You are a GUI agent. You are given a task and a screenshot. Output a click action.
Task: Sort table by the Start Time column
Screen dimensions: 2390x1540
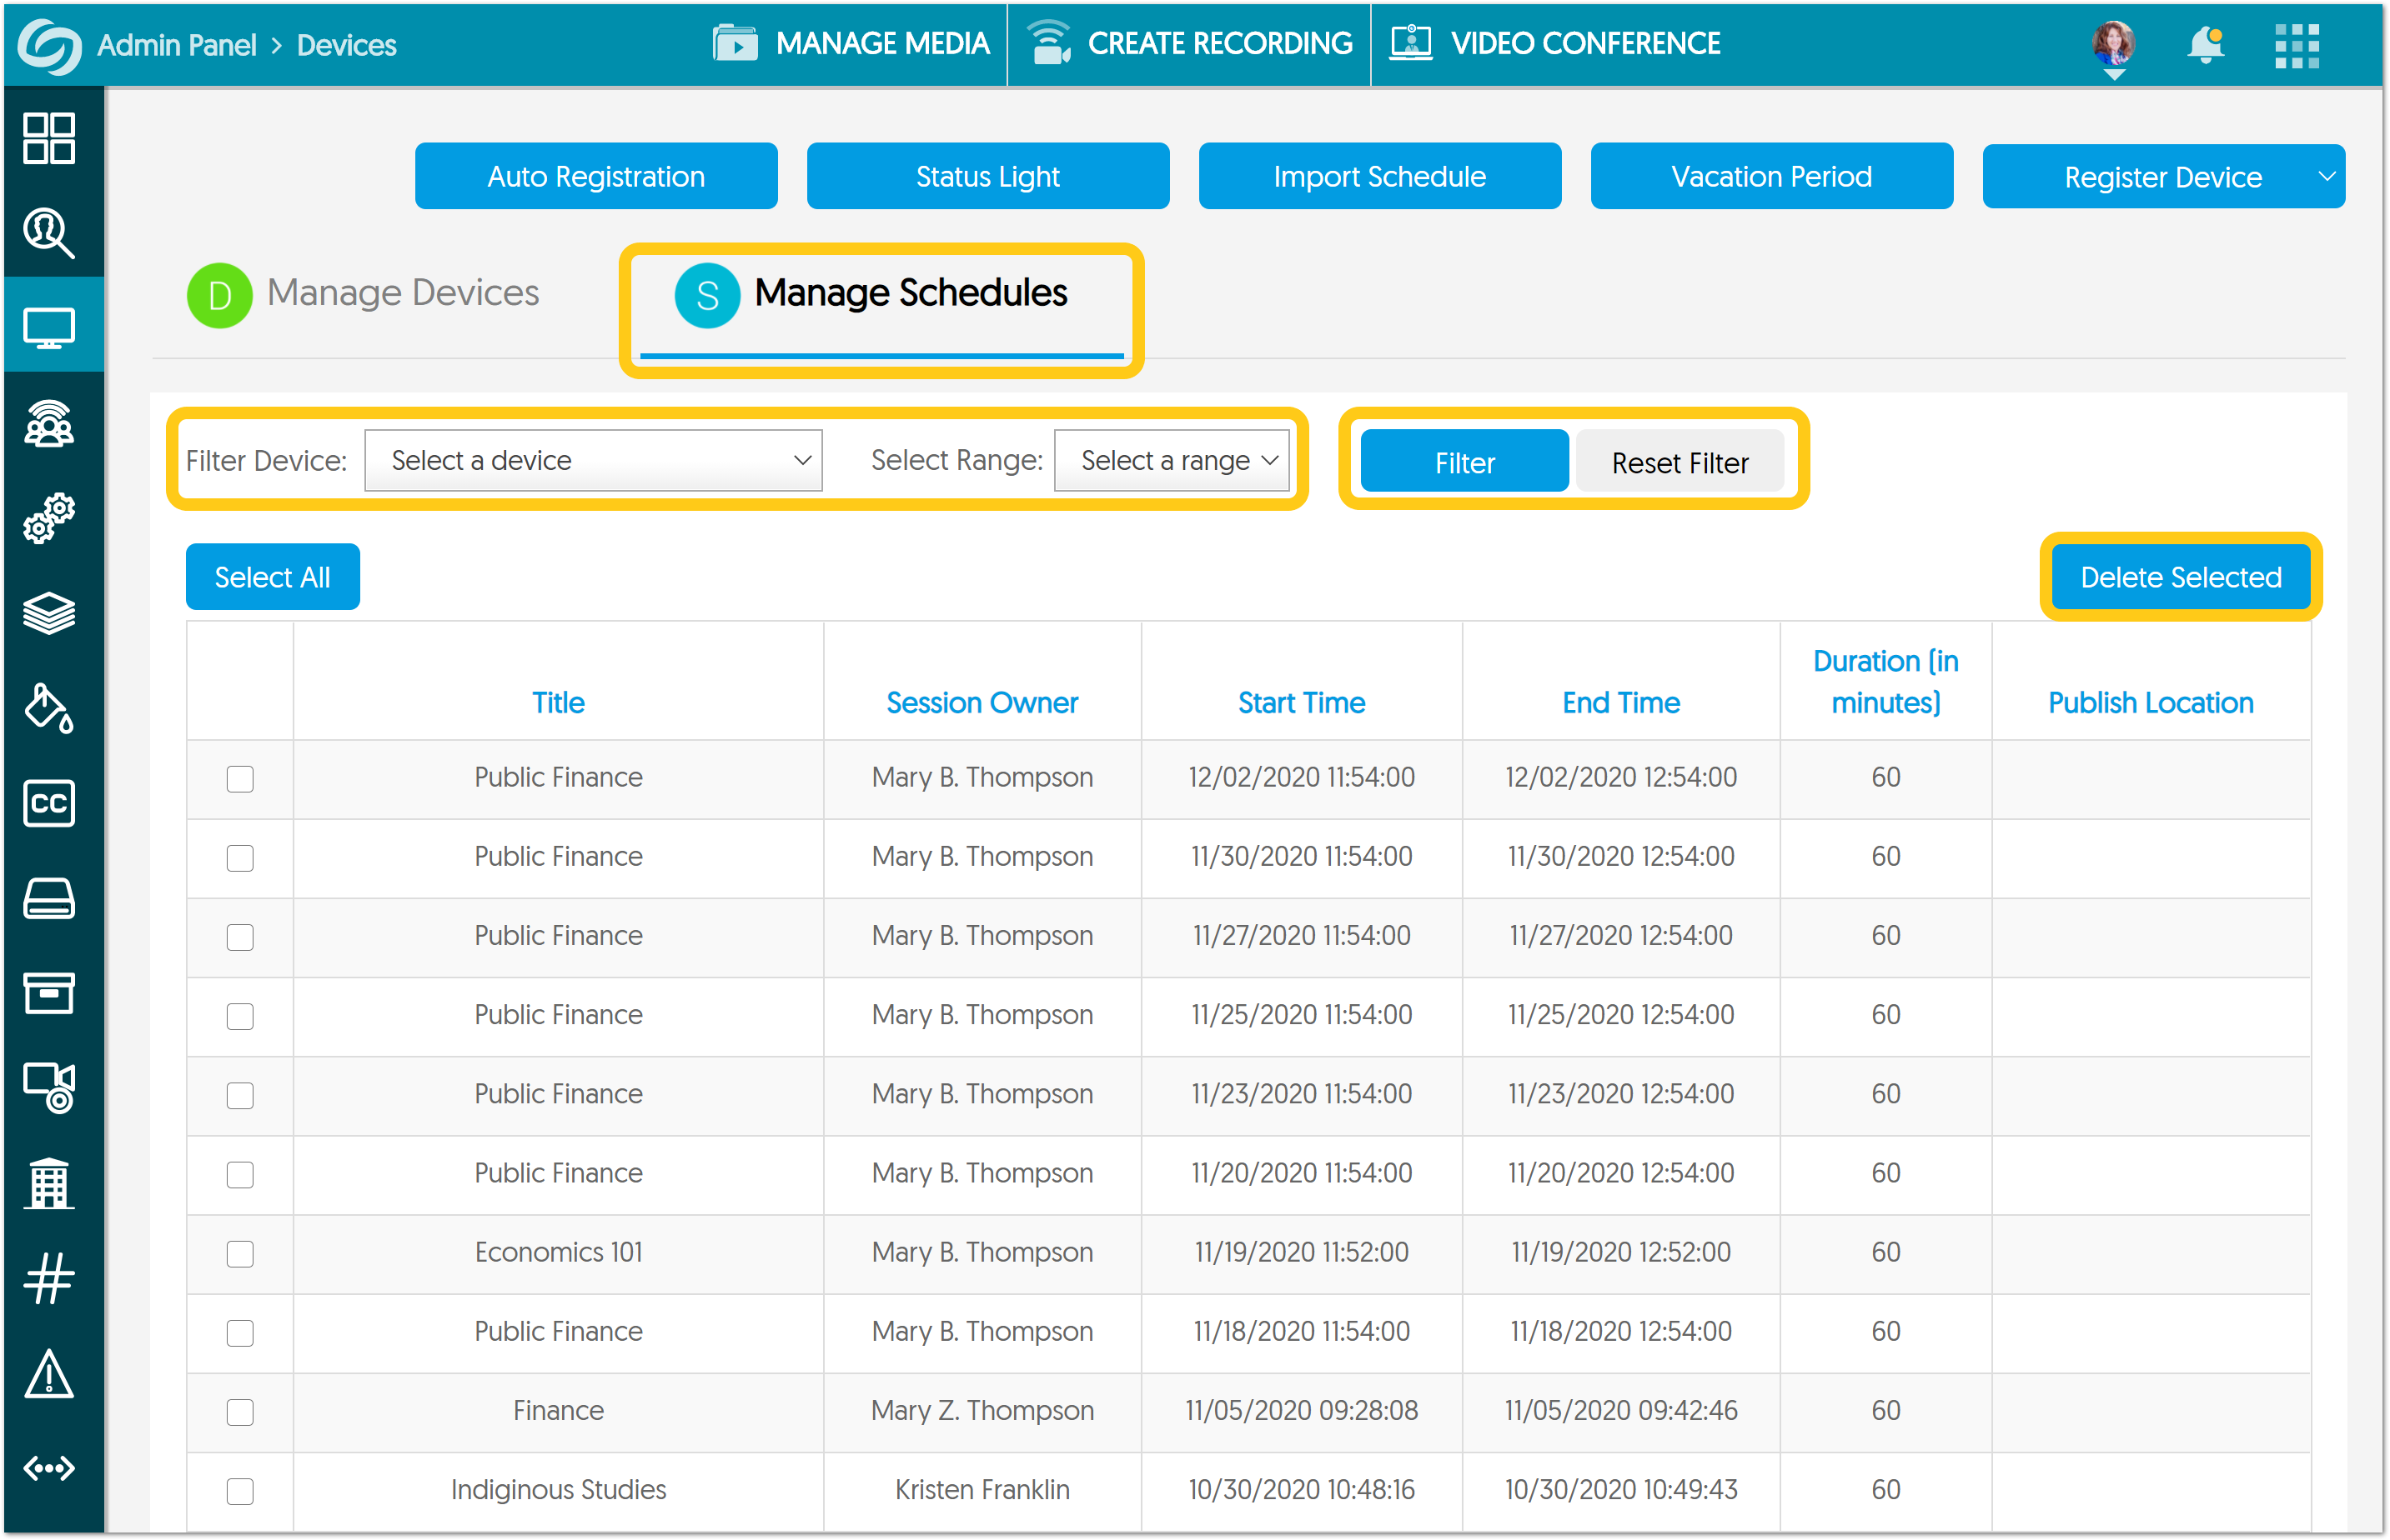(1301, 702)
